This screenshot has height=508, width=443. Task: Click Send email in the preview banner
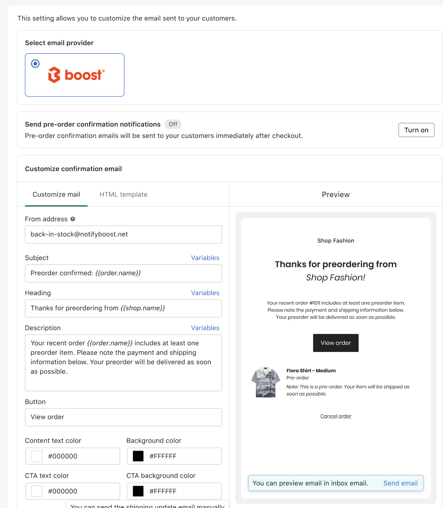[400, 483]
